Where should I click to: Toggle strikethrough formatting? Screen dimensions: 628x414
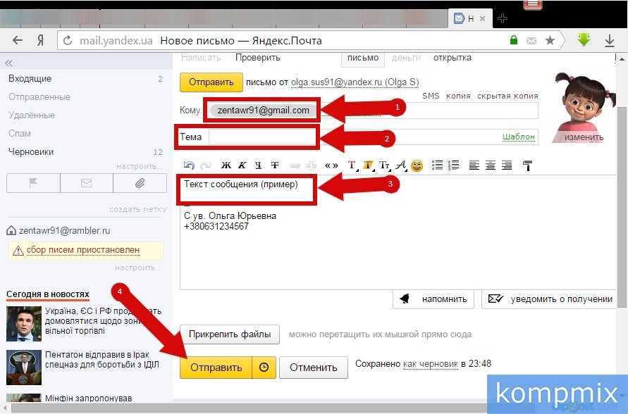[x=275, y=165]
